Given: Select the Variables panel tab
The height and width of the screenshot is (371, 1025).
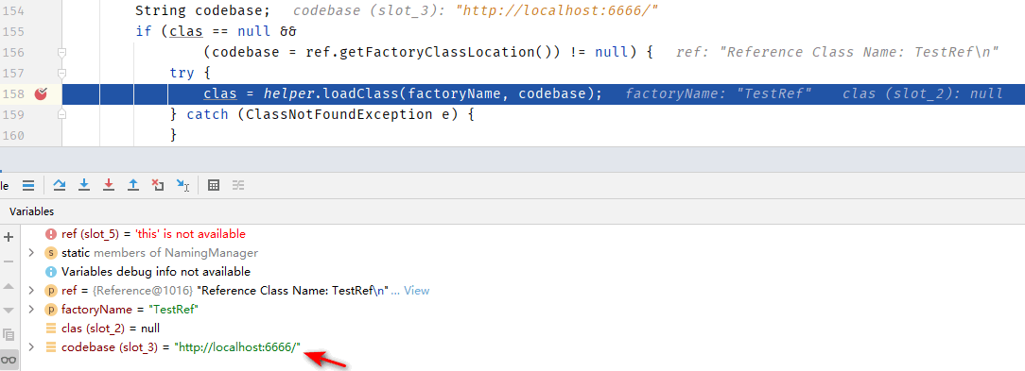Looking at the screenshot, I should 31,211.
